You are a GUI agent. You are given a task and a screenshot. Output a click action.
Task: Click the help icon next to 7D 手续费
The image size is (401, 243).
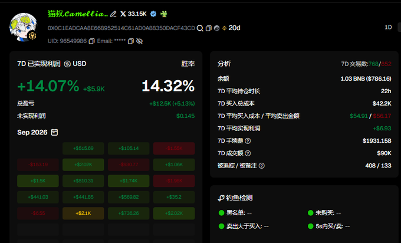pyautogui.click(x=248, y=141)
